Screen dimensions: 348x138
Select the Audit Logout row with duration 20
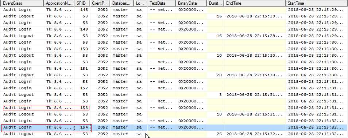[x=174, y=75]
